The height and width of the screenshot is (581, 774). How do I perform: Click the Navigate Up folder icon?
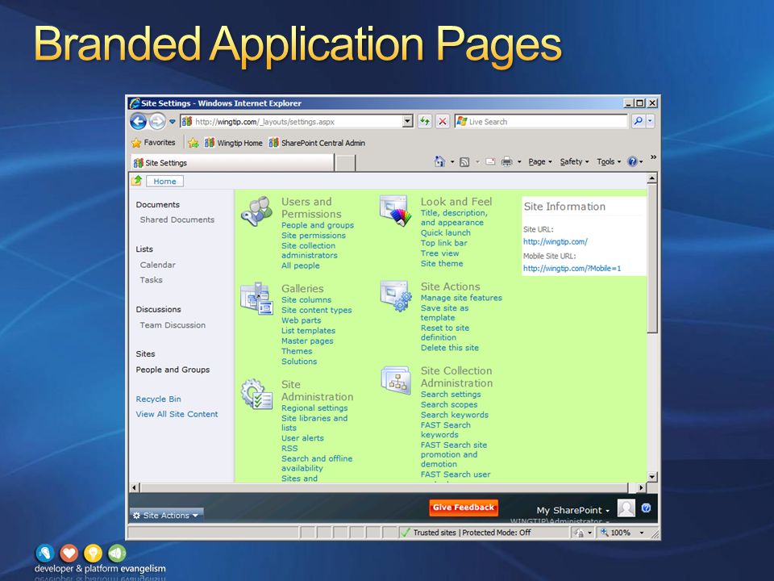click(x=137, y=181)
